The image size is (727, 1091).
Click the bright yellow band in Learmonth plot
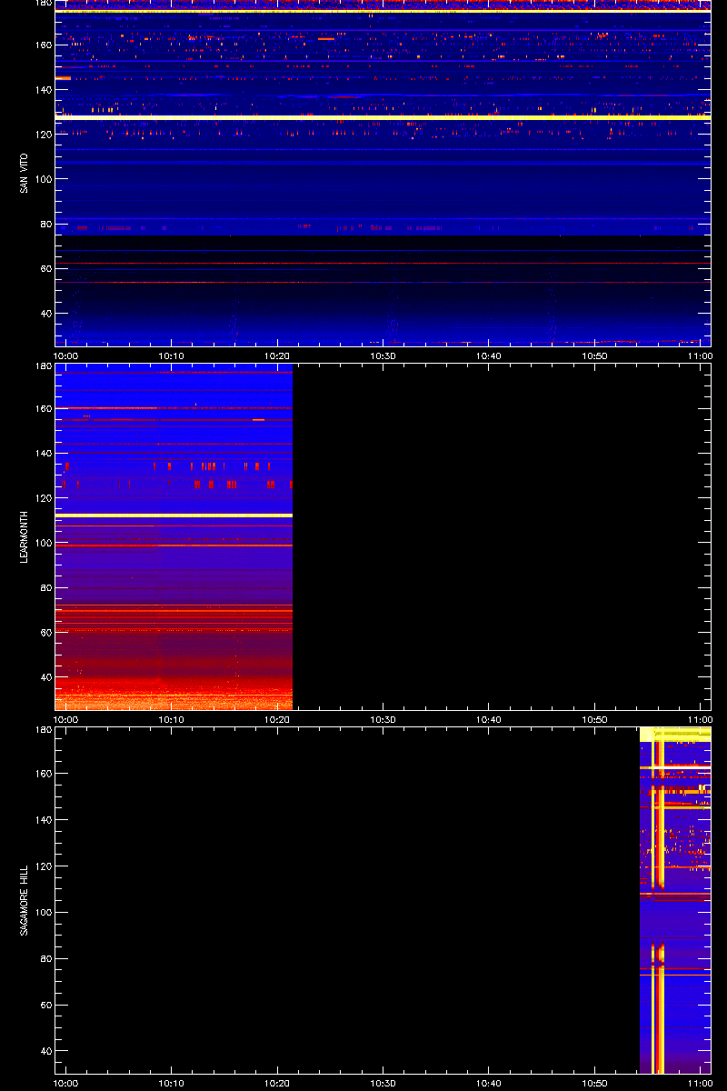coord(174,515)
